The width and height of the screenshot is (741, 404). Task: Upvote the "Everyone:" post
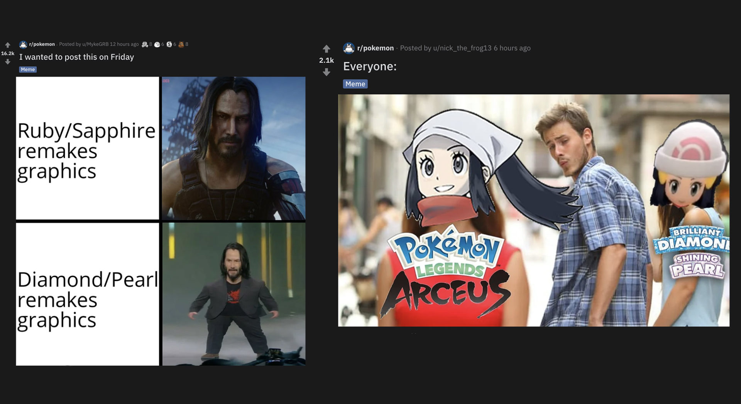(x=327, y=49)
